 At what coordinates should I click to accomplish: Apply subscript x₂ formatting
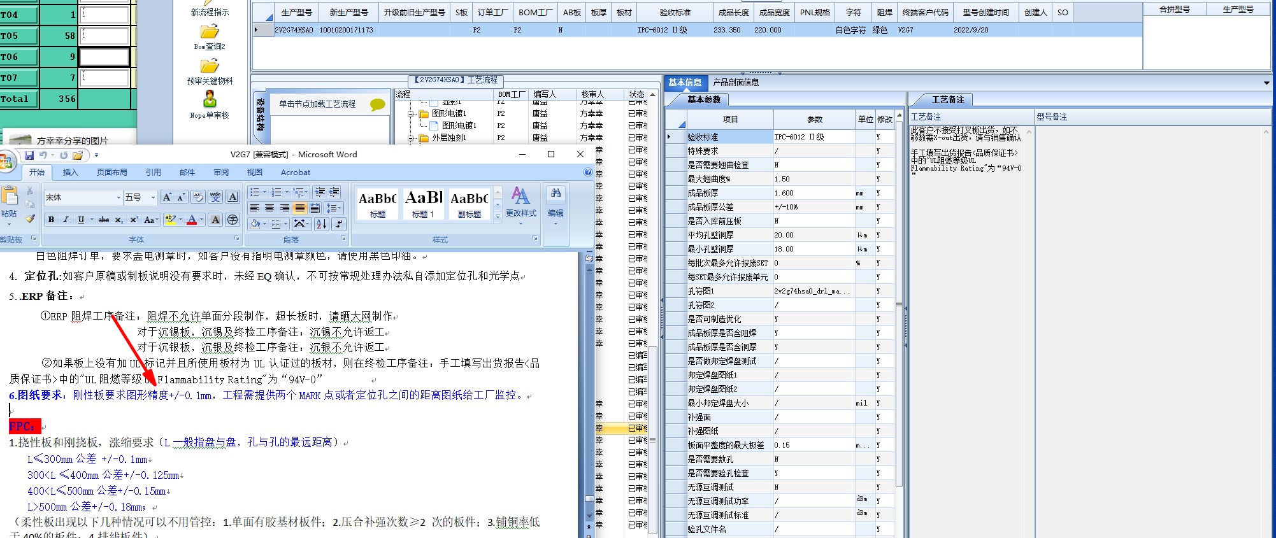click(x=119, y=220)
